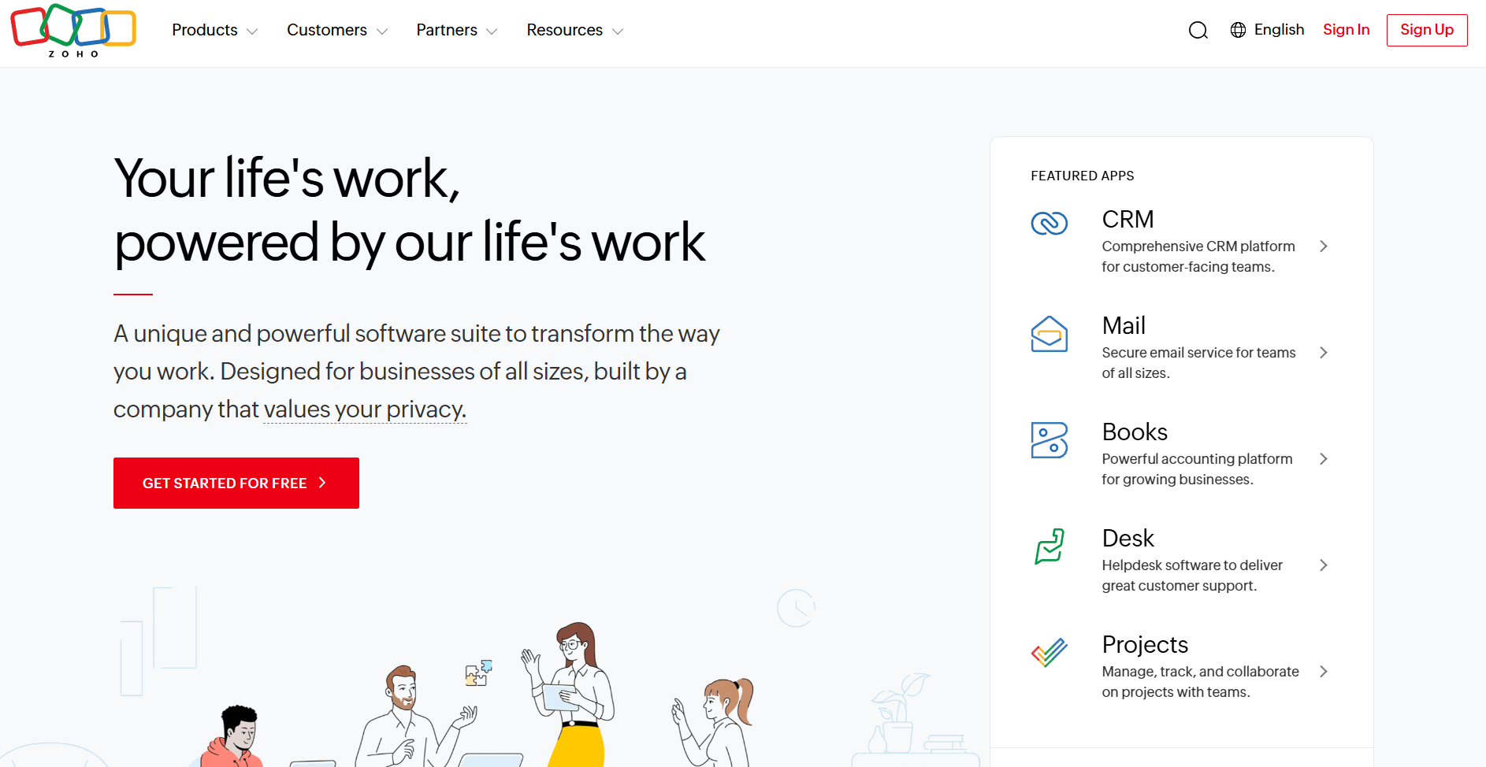
Task: Click the globe language icon
Action: point(1238,30)
